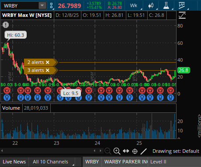The image size is (201, 167).
Task: Click the WRBY Max W [NYSE] chart title
Action: pyautogui.click(x=27, y=15)
